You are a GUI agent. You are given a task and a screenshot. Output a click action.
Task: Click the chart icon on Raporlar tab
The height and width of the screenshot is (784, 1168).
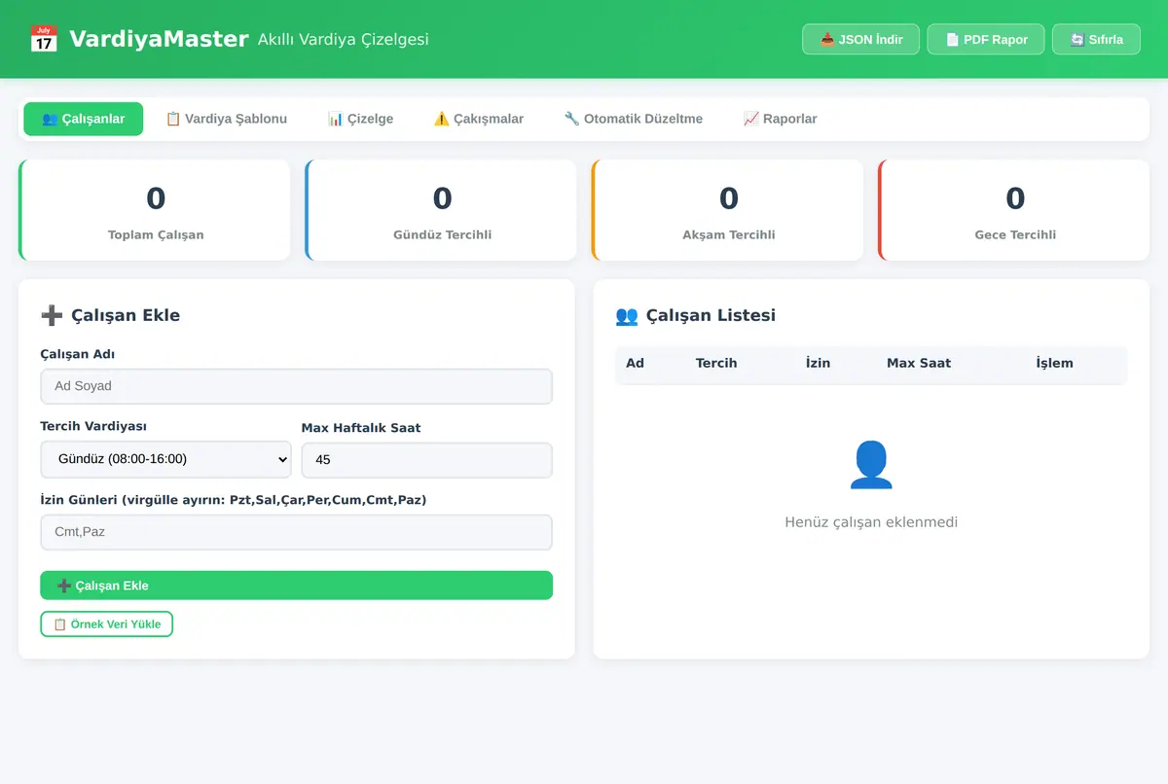click(x=750, y=119)
